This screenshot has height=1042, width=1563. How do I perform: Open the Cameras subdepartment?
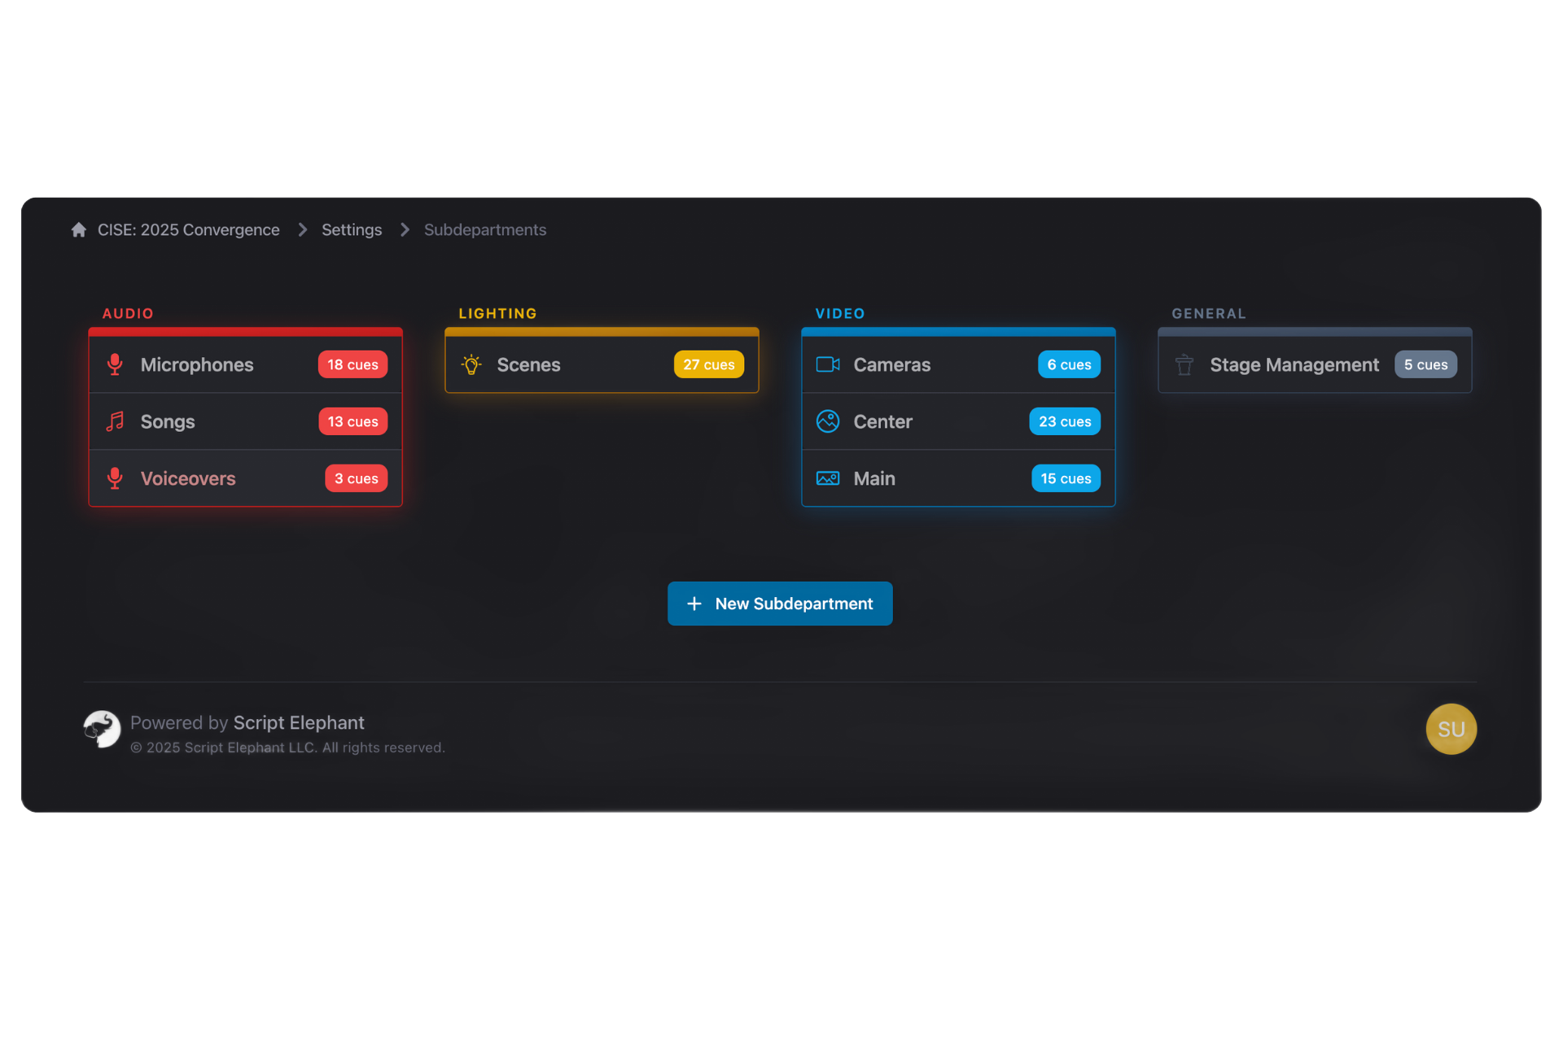tap(958, 364)
